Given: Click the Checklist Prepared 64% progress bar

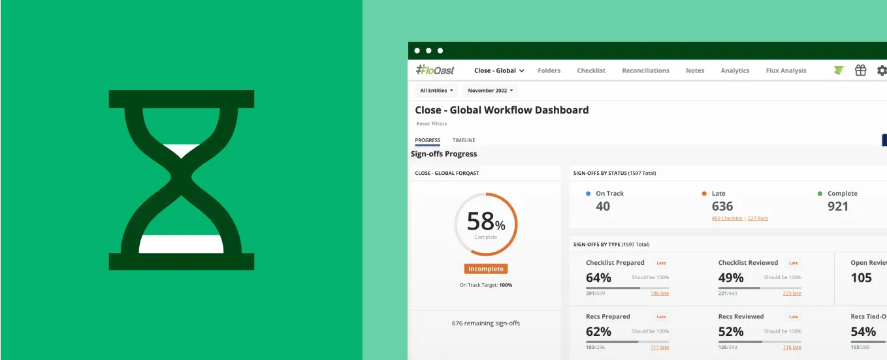Looking at the screenshot, I should [627, 288].
